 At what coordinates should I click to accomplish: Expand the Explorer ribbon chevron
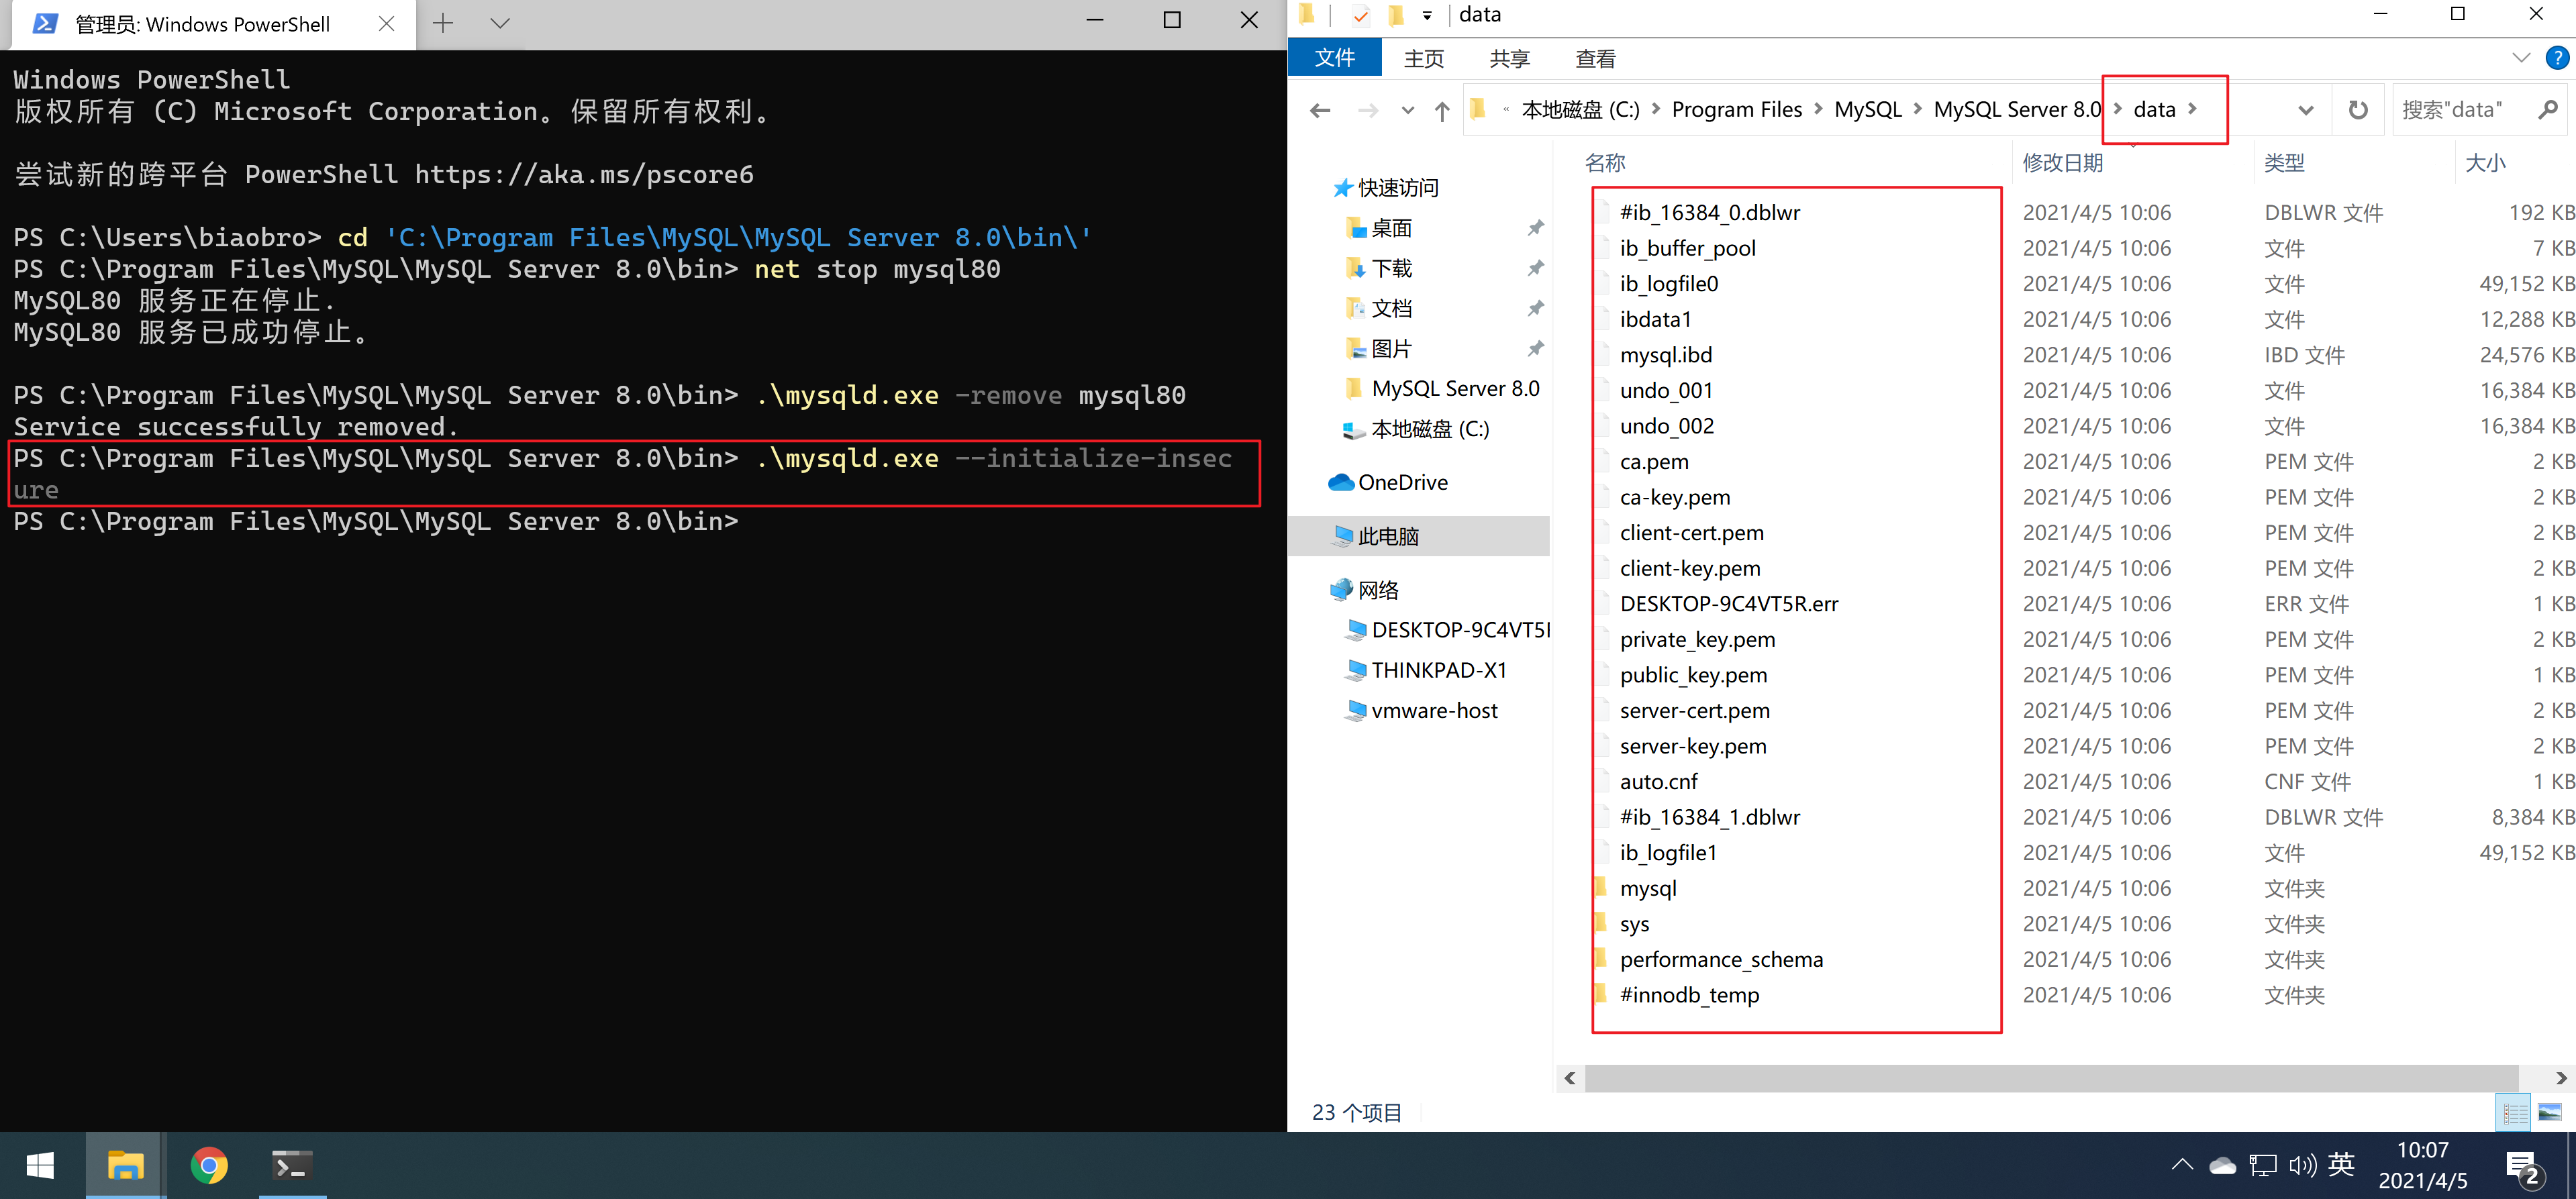2520,58
